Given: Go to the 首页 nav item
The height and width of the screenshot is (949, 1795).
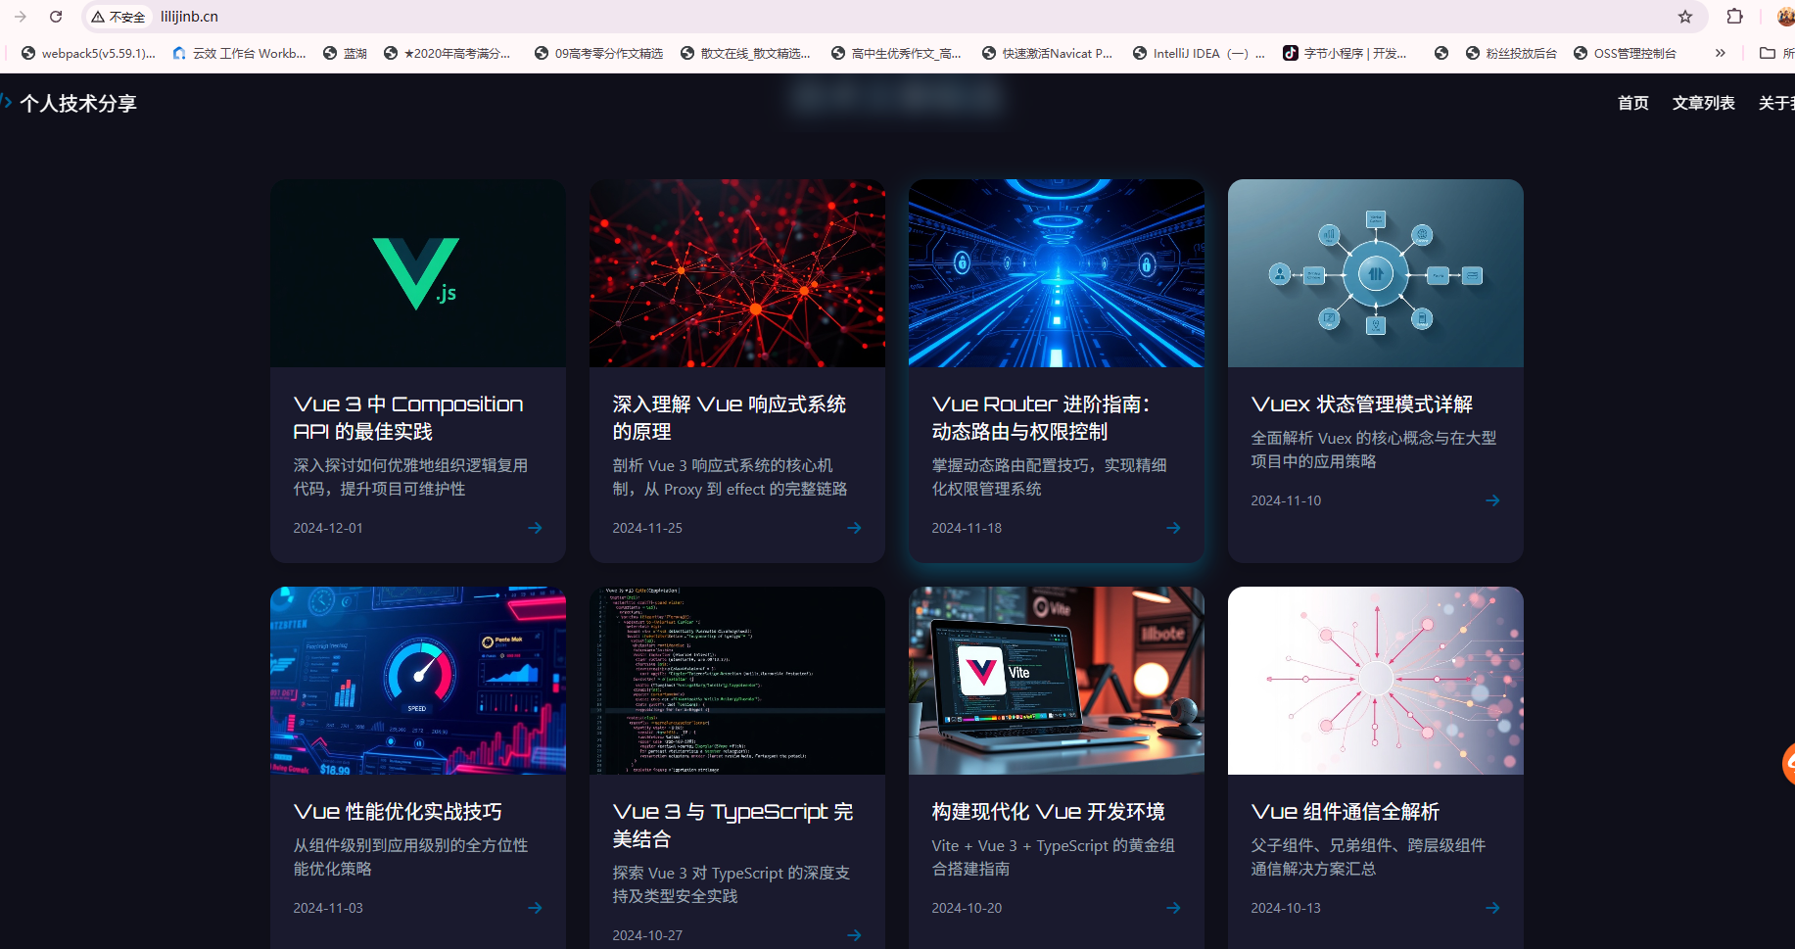Looking at the screenshot, I should pyautogui.click(x=1632, y=103).
